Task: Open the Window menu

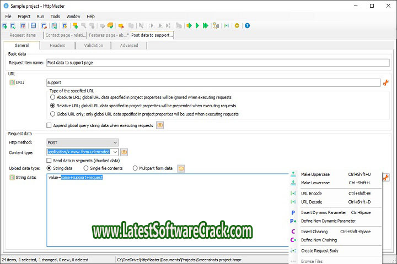Action: [x=73, y=16]
